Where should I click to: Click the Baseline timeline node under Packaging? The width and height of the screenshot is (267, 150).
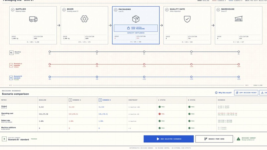(x=144, y=52)
